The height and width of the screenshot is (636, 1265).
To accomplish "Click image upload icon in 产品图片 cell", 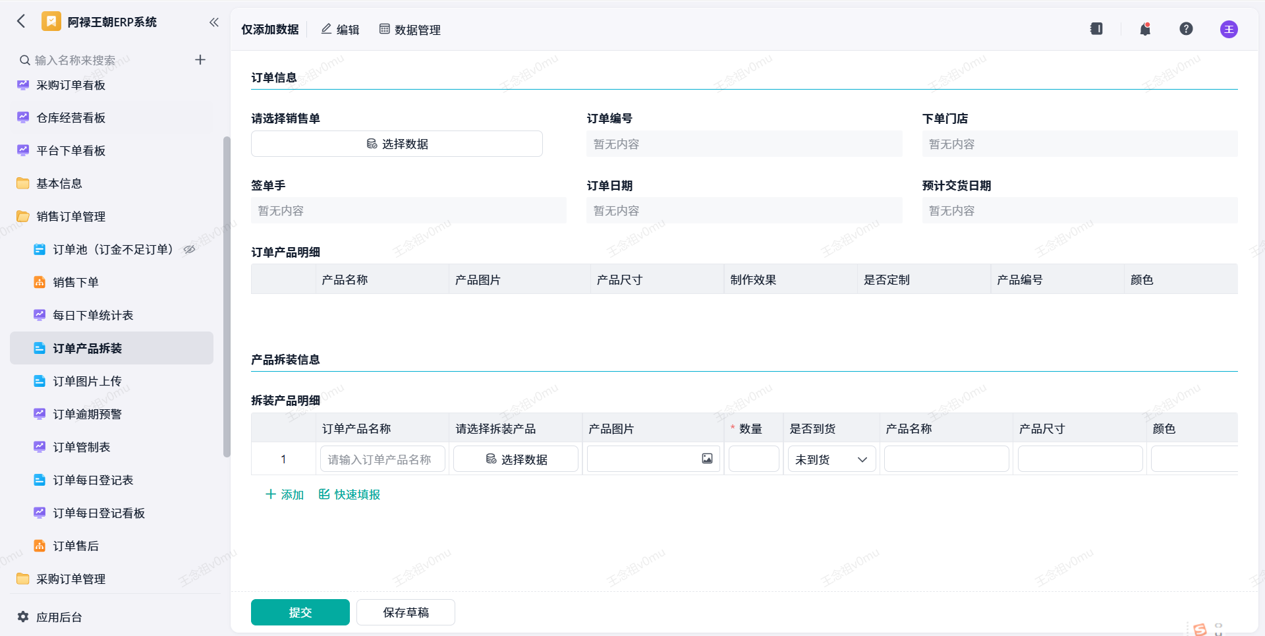I will [x=707, y=459].
